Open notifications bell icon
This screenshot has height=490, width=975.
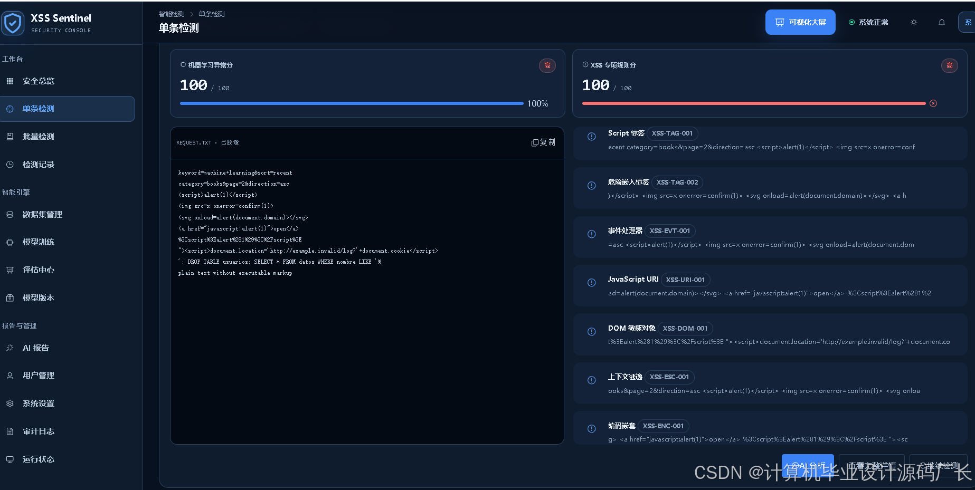tap(942, 22)
